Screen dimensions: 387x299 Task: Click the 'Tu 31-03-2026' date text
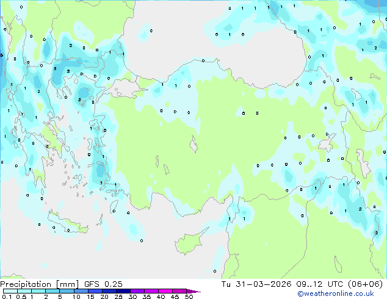(x=256, y=284)
